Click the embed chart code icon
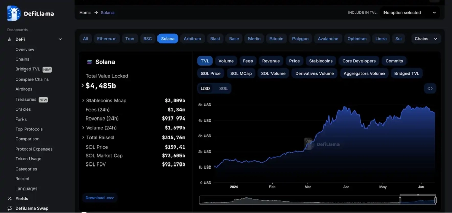The width and height of the screenshot is (452, 213). click(x=430, y=88)
